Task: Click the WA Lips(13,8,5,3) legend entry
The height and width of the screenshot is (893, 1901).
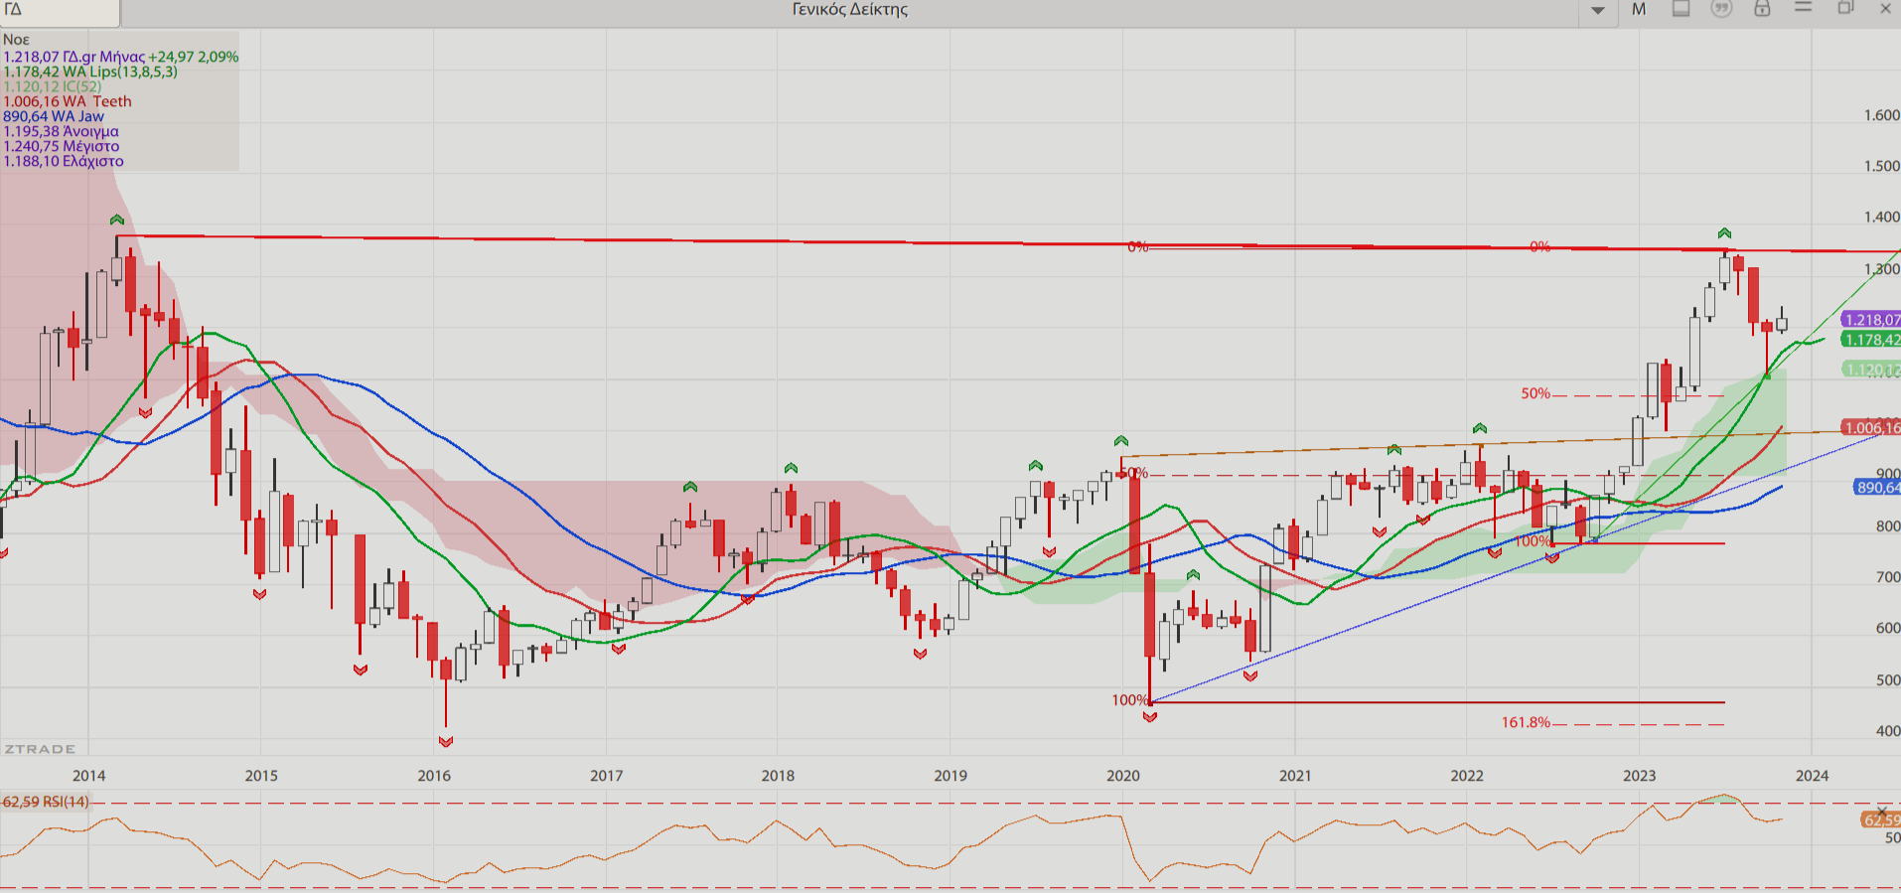Action: 90,72
